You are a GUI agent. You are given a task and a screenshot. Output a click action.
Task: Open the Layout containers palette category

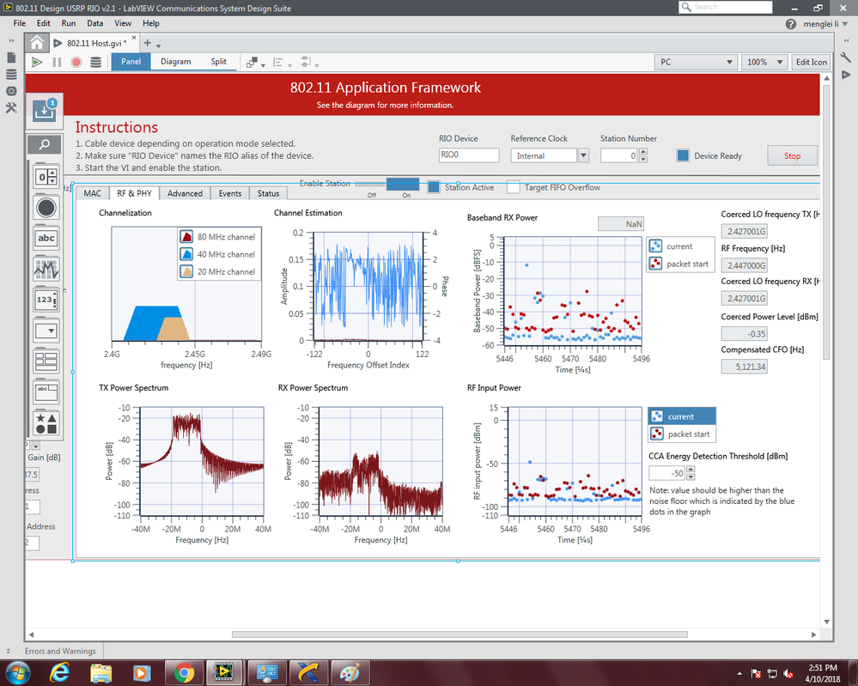click(x=46, y=361)
